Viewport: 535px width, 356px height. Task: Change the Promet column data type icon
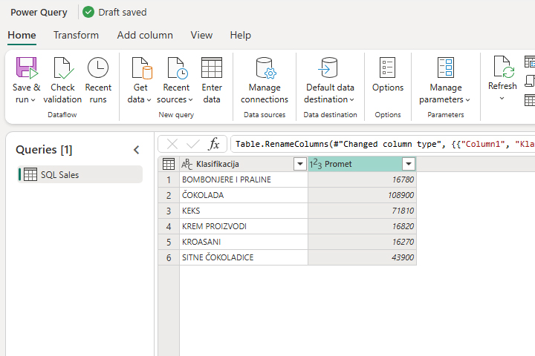click(315, 164)
